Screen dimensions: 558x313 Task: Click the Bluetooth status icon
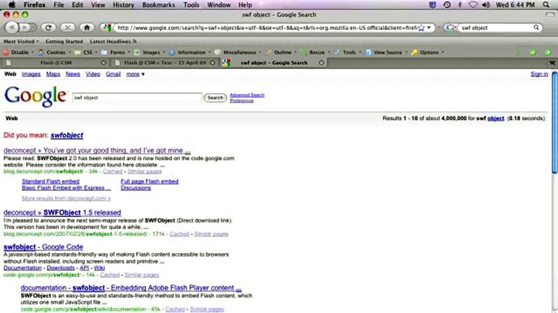460,5
